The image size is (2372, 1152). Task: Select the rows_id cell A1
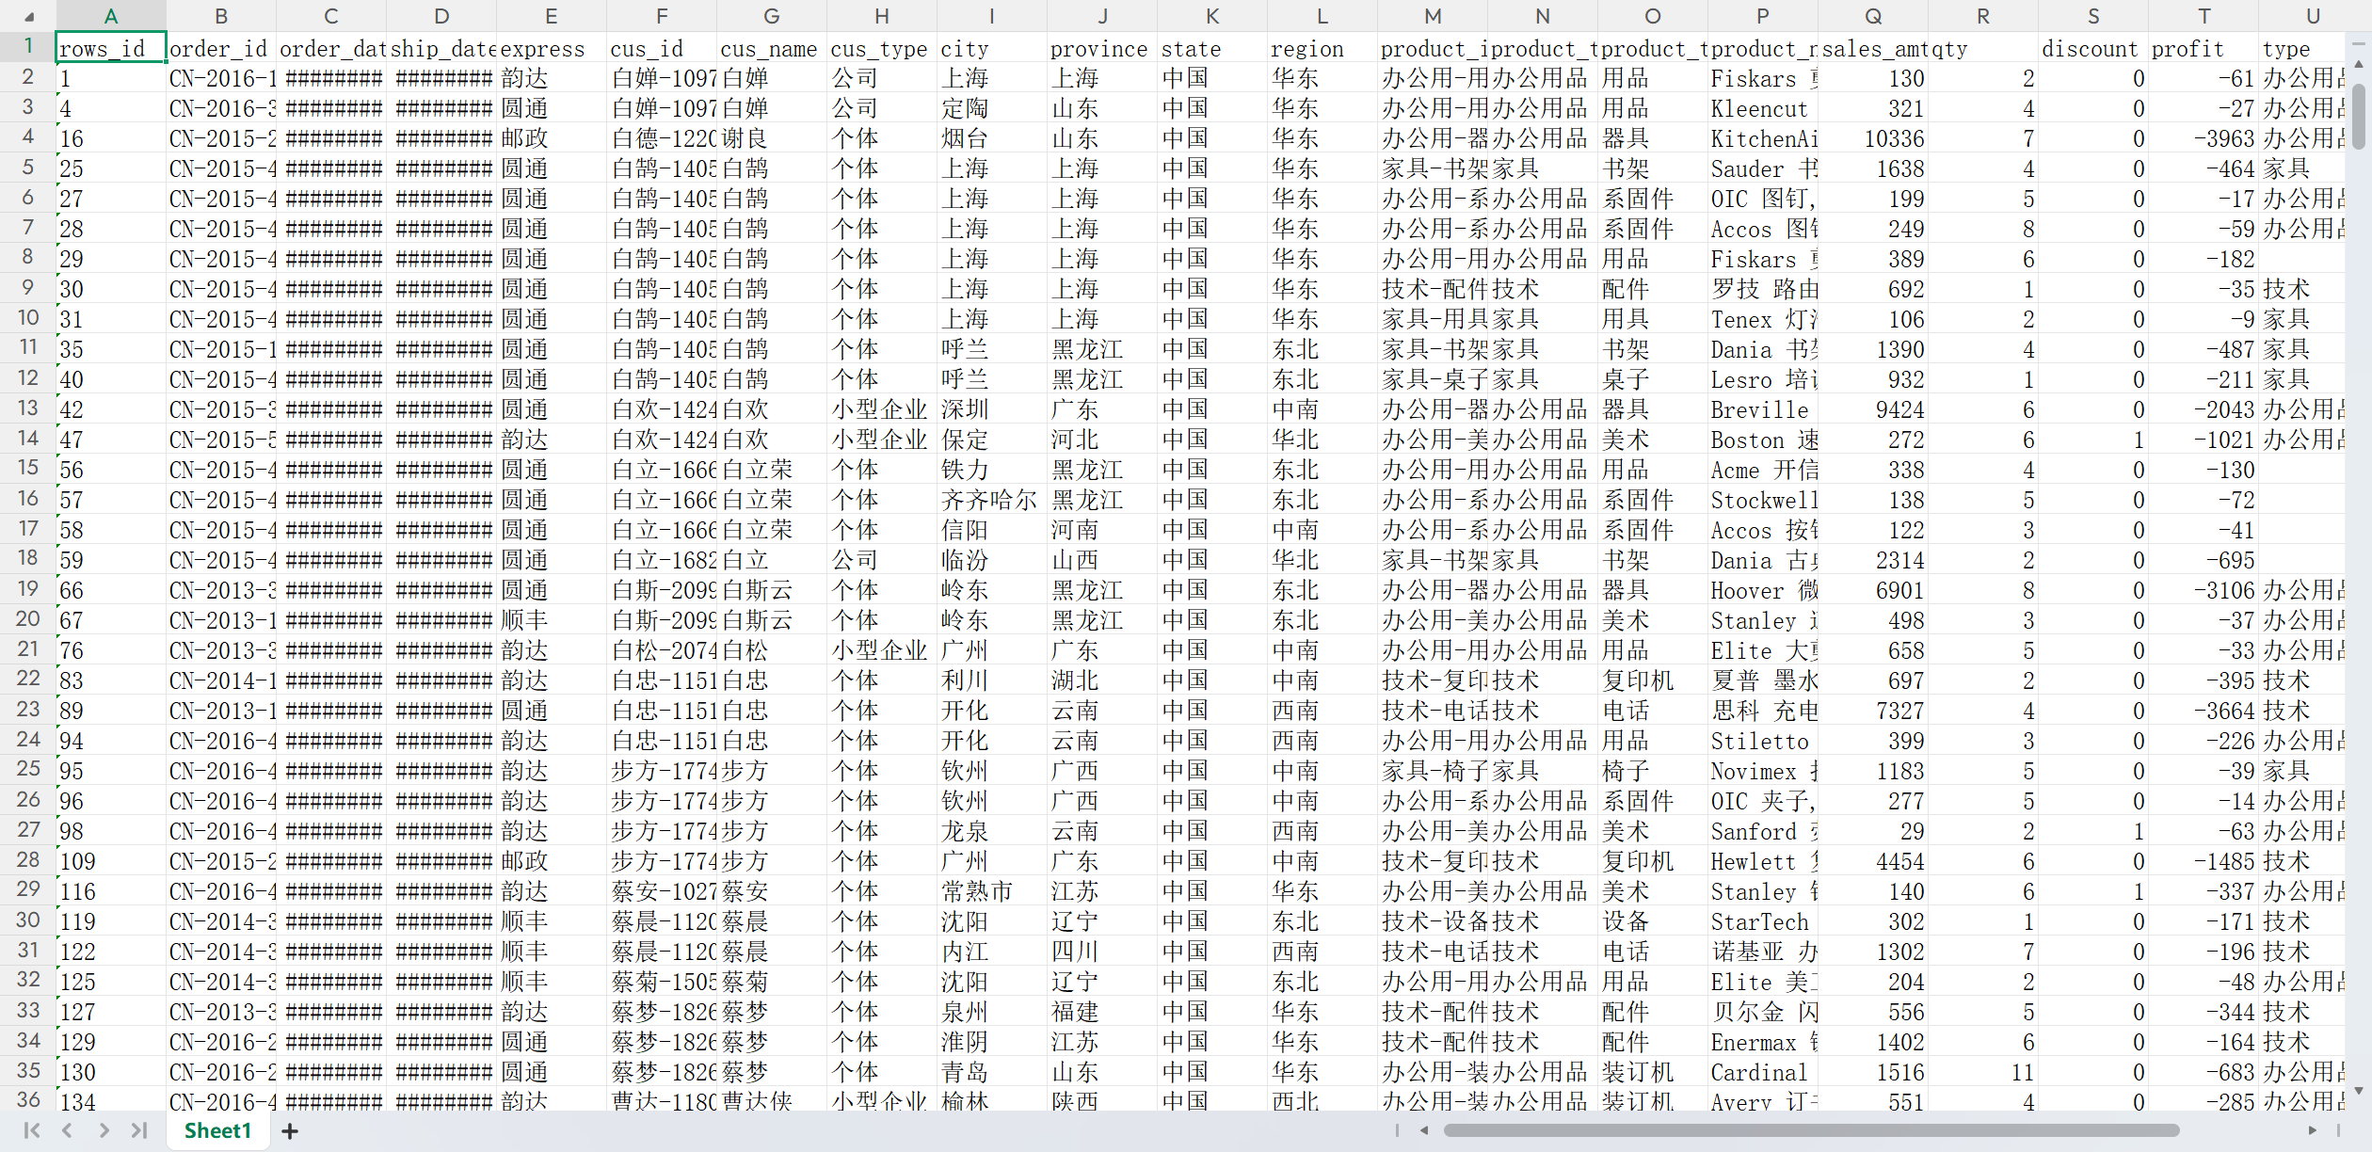pos(111,48)
